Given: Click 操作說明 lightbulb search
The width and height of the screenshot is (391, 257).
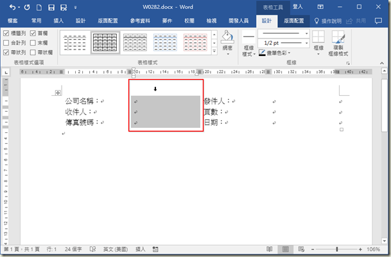Looking at the screenshot, I should point(328,21).
